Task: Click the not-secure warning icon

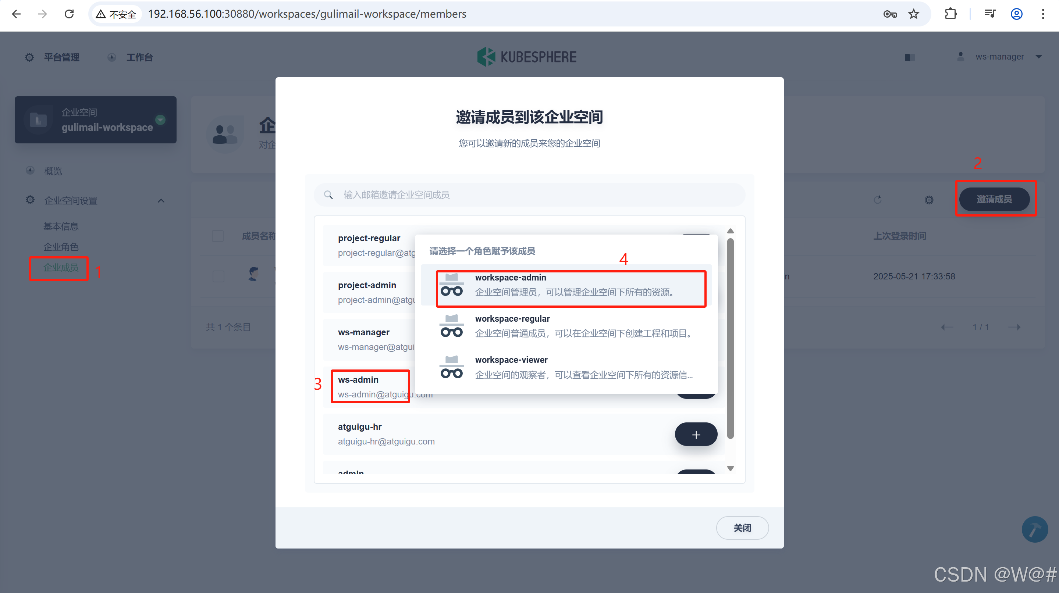Action: point(101,14)
